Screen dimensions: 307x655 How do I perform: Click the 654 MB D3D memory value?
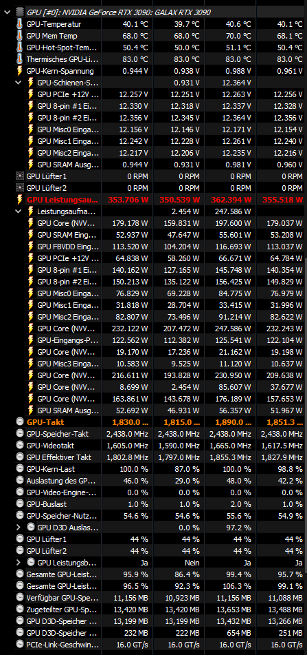(239, 632)
